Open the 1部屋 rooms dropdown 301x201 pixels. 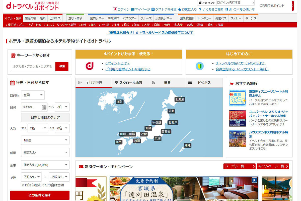[45, 140]
